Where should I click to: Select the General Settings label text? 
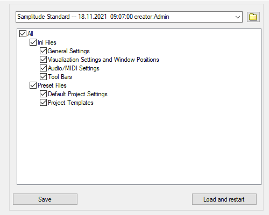(x=69, y=51)
